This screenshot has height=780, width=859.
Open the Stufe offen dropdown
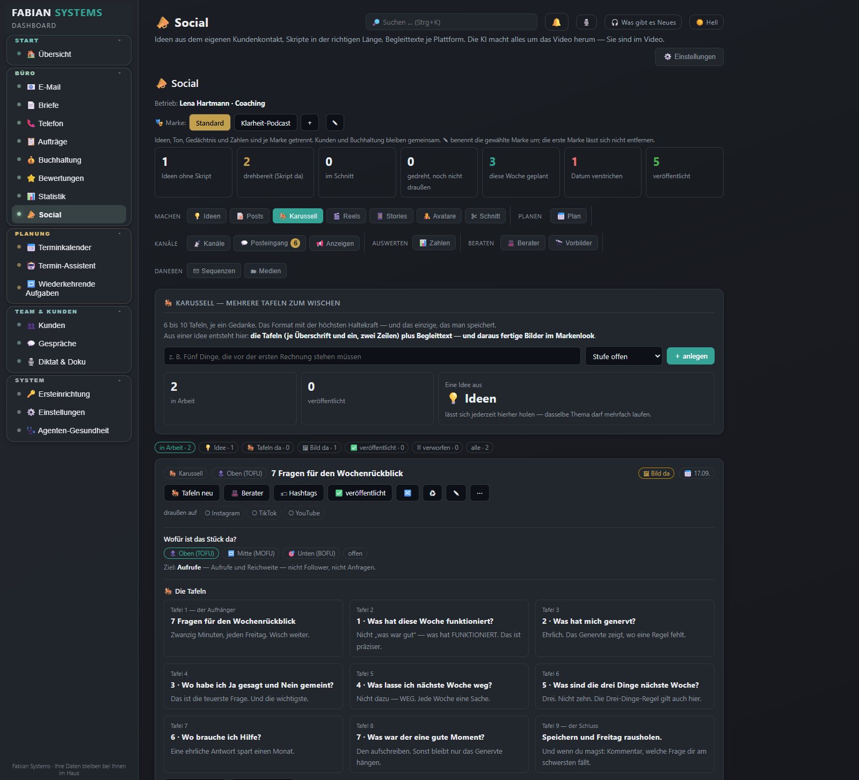624,356
